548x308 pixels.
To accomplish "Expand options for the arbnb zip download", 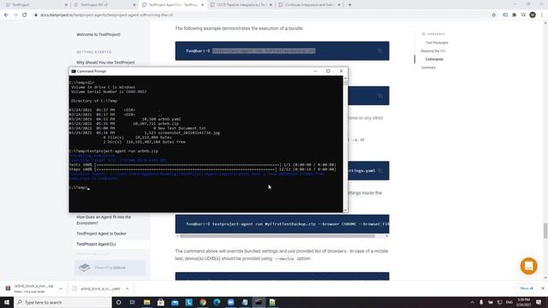I will click(x=61, y=288).
